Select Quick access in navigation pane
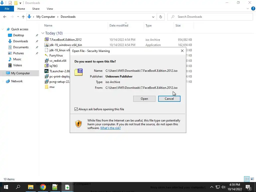 click(19, 29)
